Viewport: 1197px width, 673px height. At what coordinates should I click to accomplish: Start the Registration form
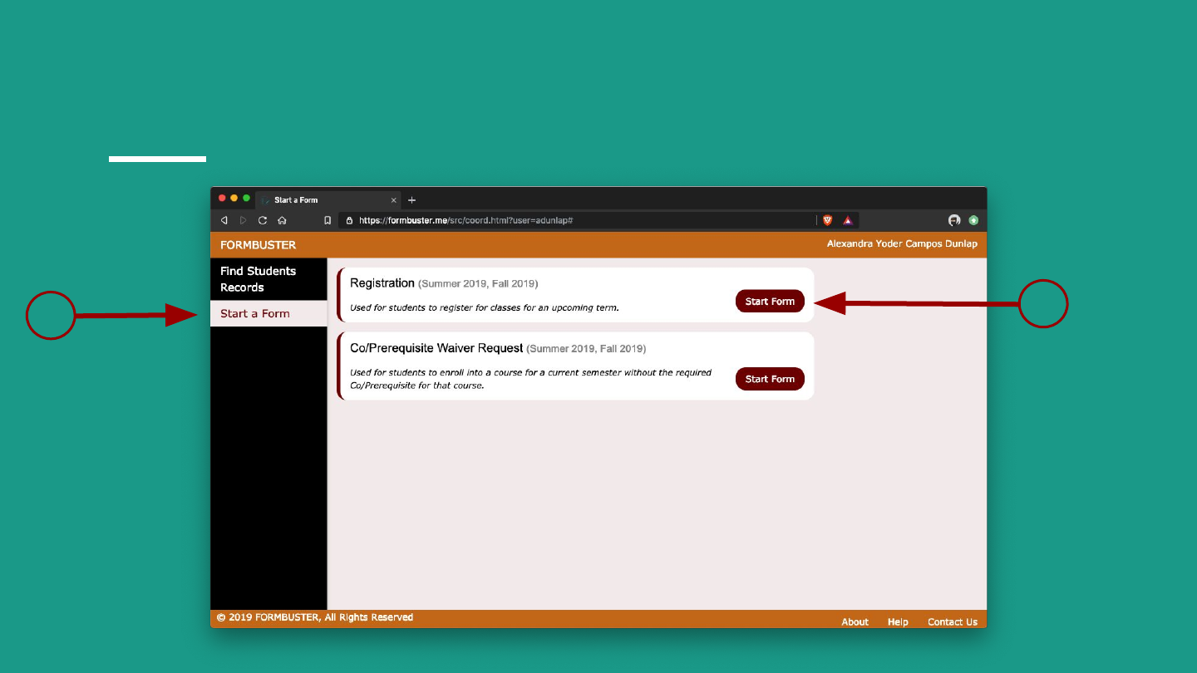click(770, 302)
